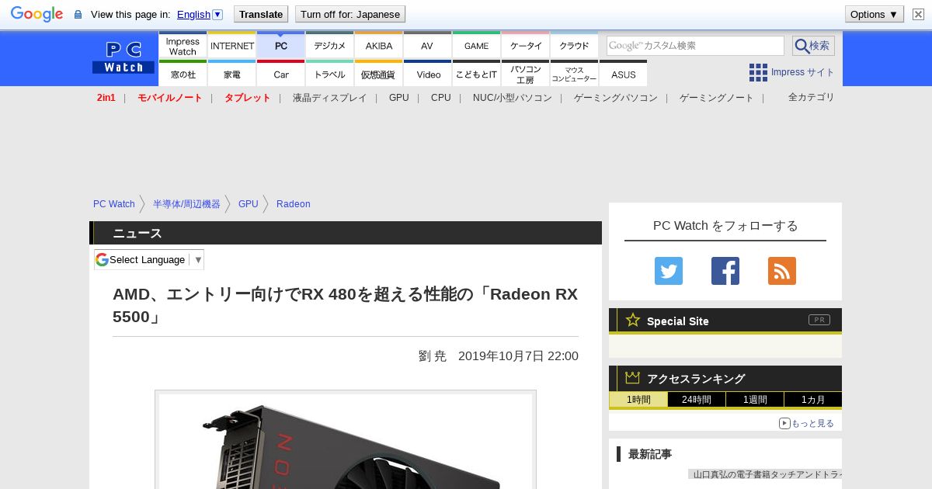Image resolution: width=932 pixels, height=489 pixels.
Task: Go to the ゲーミングノート category
Action: 716,98
